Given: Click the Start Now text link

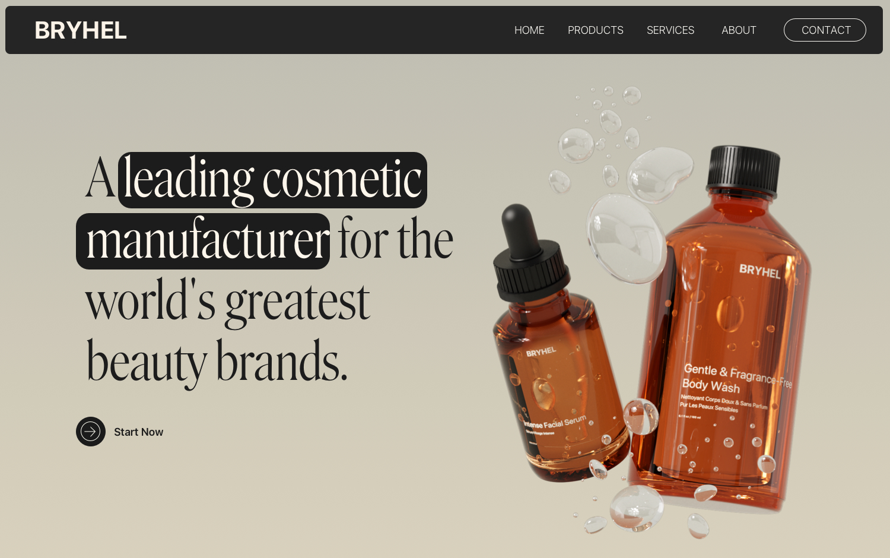Looking at the screenshot, I should (138, 432).
